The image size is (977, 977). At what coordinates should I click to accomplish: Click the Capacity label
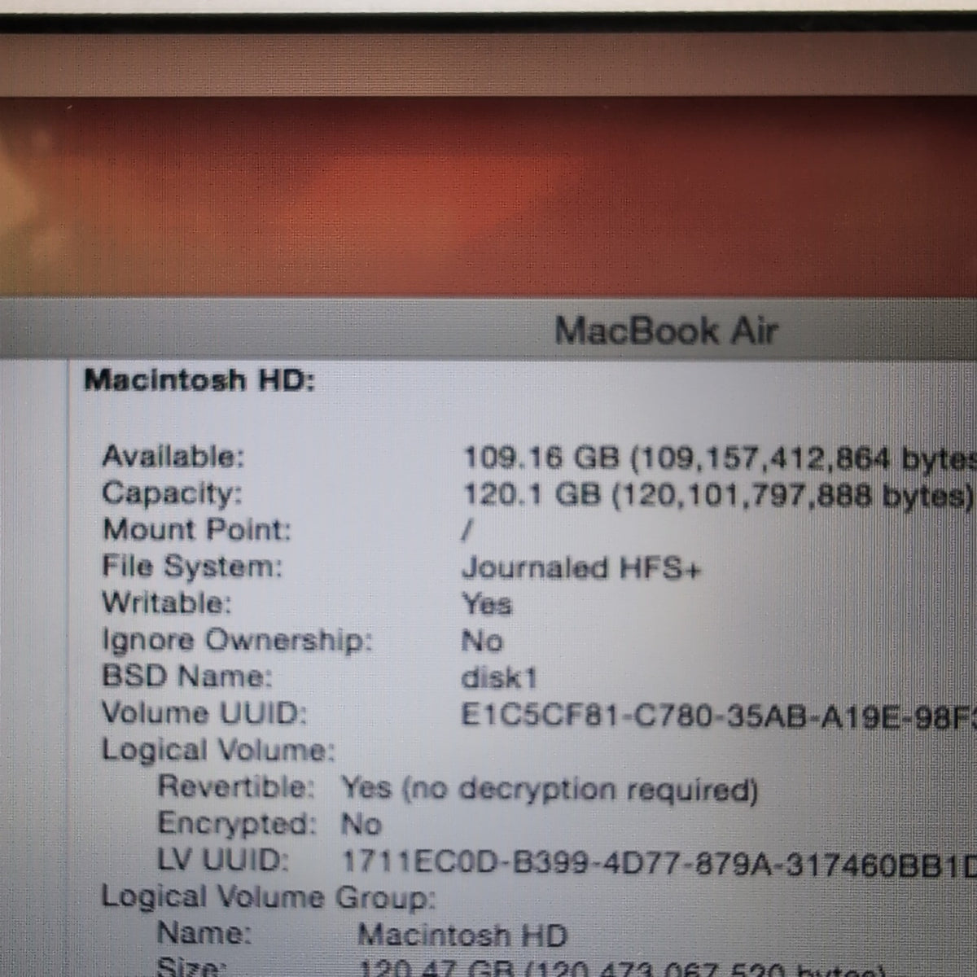(172, 493)
